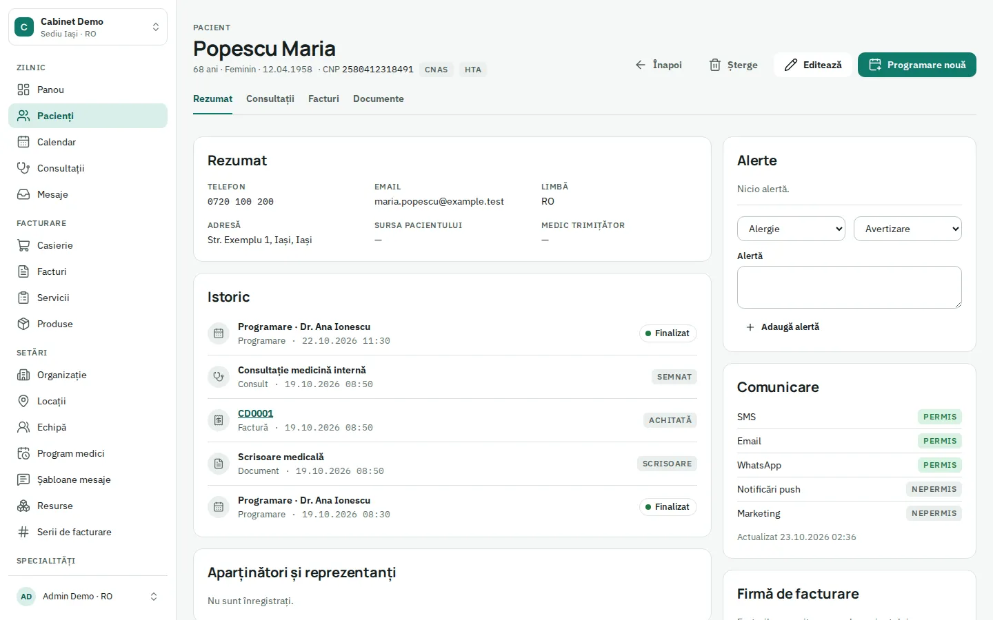This screenshot has width=993, height=620.
Task: Open Resurse icon in sidebar
Action: click(23, 506)
